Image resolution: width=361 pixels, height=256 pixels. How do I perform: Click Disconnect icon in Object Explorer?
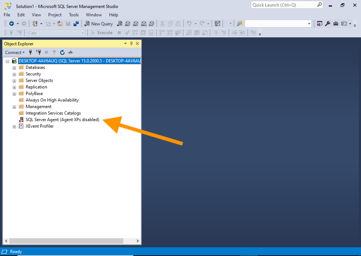click(x=38, y=53)
